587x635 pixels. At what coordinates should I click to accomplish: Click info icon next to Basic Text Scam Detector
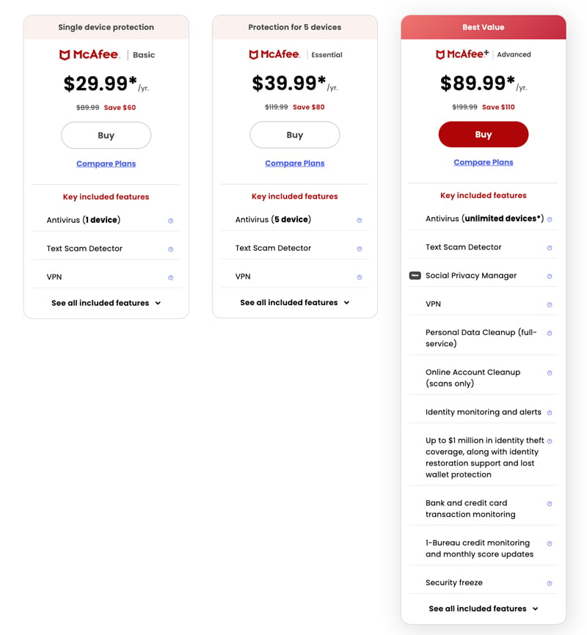pyautogui.click(x=170, y=249)
